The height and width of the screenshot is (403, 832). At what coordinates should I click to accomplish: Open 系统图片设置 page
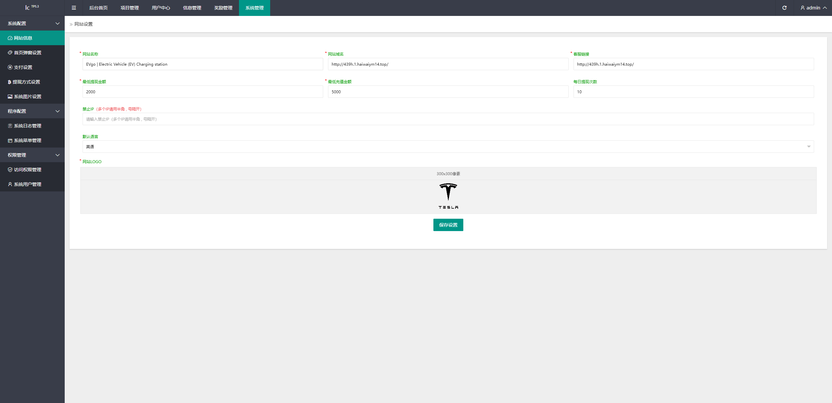(x=32, y=97)
